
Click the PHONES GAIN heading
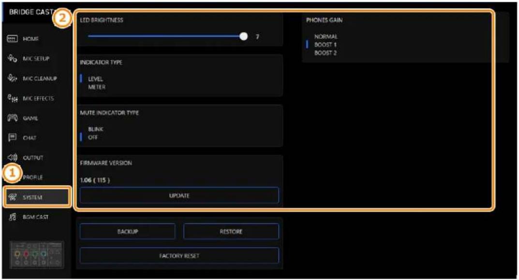(325, 20)
